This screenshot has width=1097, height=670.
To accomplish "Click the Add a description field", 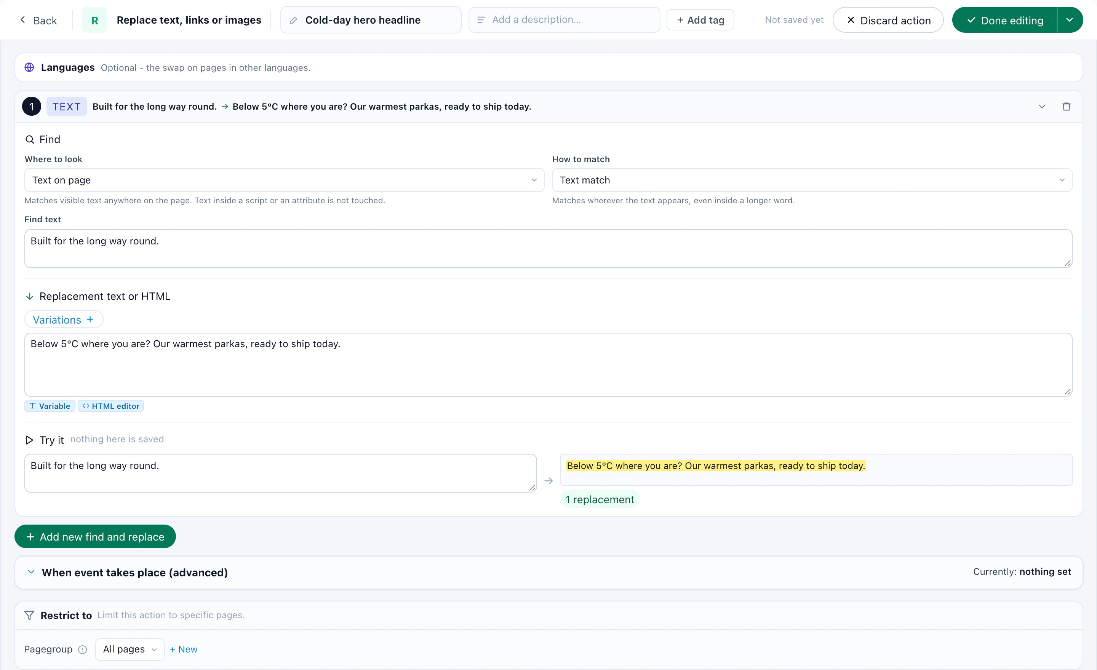I will [x=564, y=19].
